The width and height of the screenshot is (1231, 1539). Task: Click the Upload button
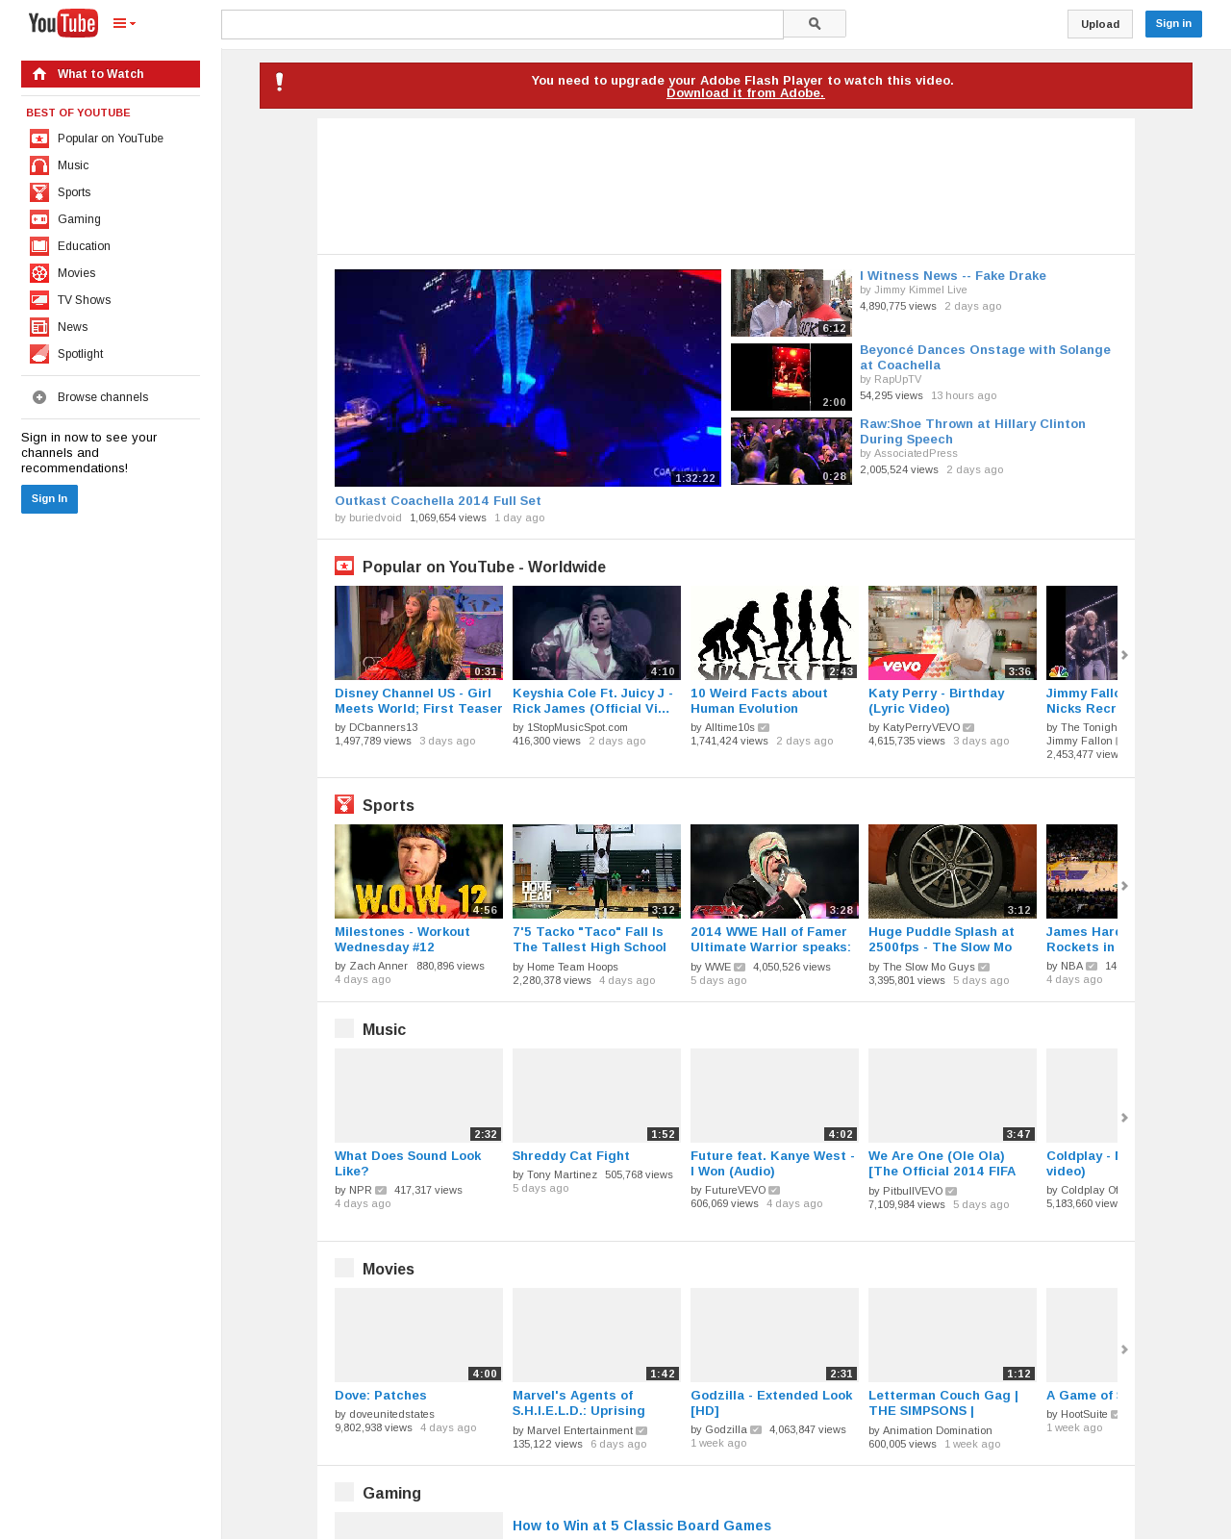[1100, 24]
